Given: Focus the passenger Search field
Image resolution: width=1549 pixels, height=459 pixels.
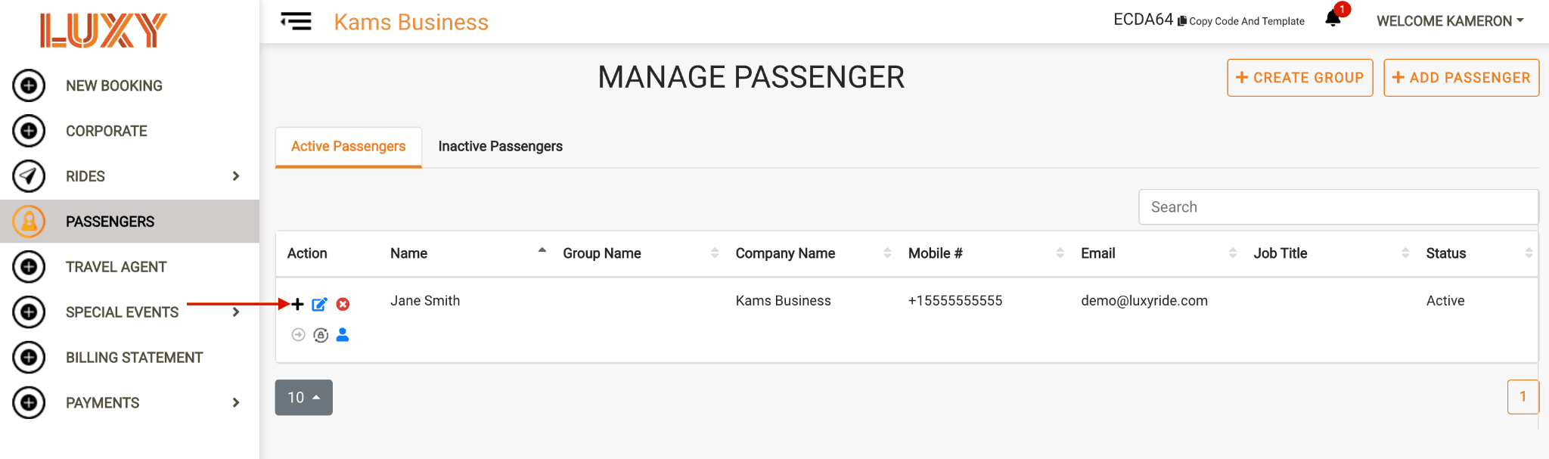Looking at the screenshot, I should (x=1339, y=207).
